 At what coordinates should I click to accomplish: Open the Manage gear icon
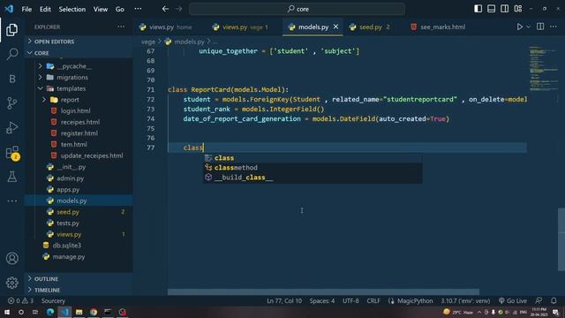[11, 283]
